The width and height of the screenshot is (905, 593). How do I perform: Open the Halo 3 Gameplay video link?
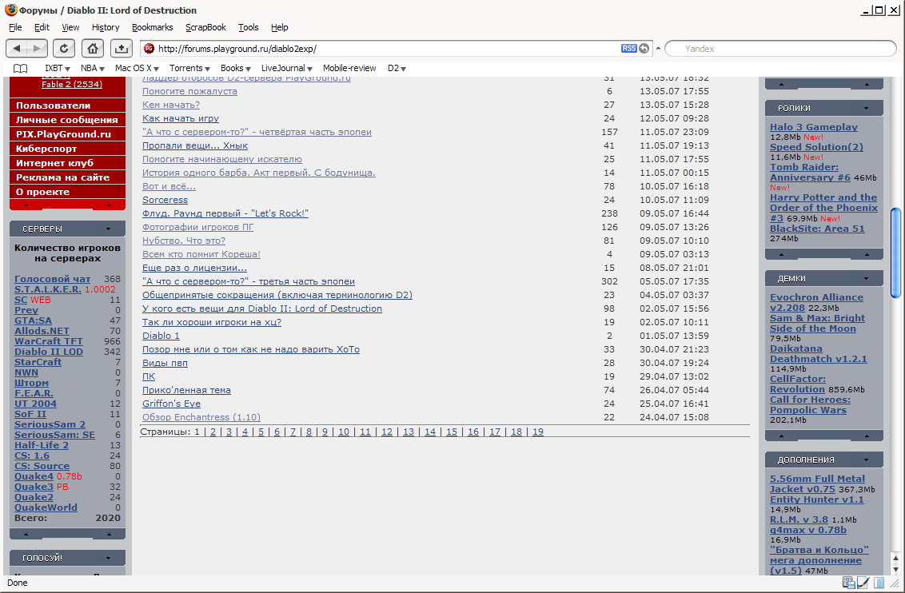[x=813, y=127]
